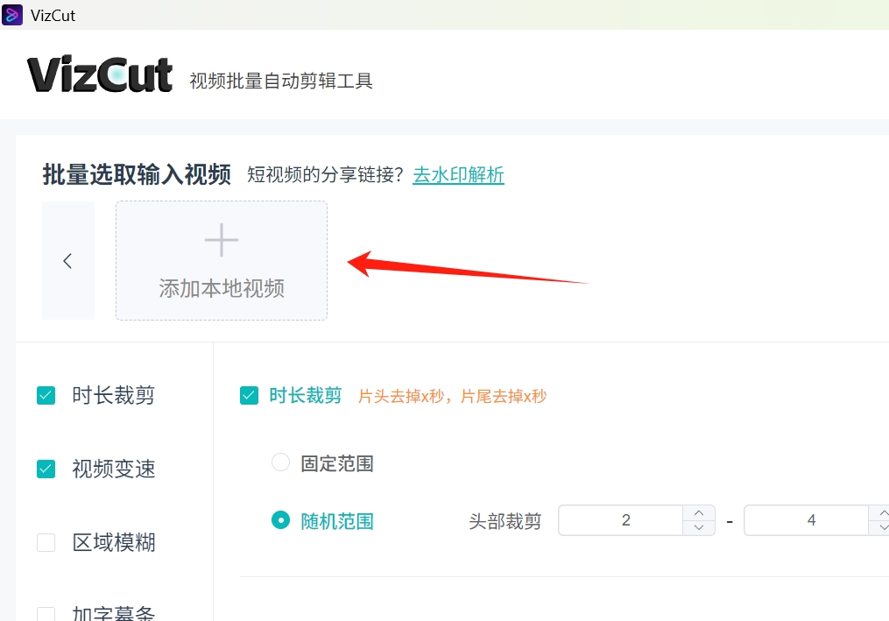Click the down arrow on the value 4 stepper
This screenshot has height=621, width=889.
pos(884,526)
